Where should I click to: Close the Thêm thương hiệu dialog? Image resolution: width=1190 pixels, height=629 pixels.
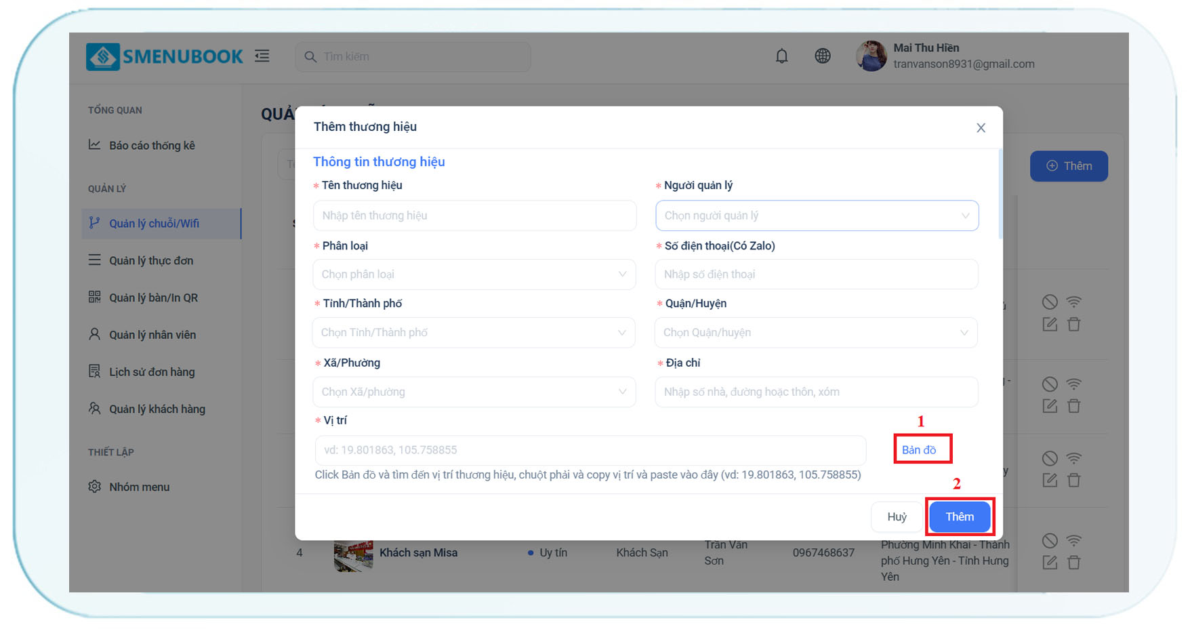coord(980,128)
